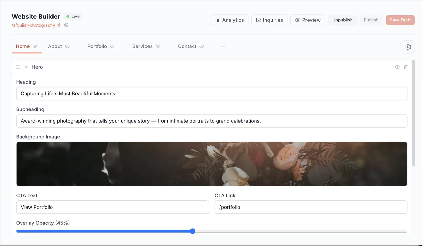Toggle visibility of the Home page
This screenshot has width=422, height=246.
[x=35, y=46]
